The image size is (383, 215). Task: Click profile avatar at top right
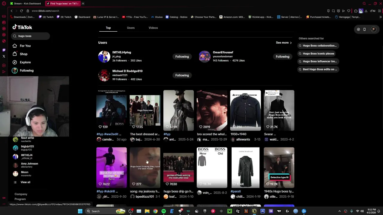[373, 29]
